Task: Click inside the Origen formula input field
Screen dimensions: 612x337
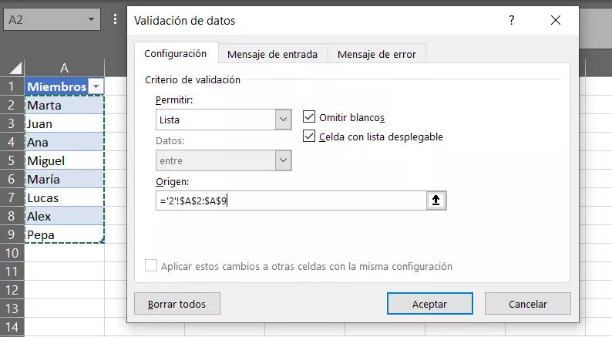Action: click(x=291, y=201)
